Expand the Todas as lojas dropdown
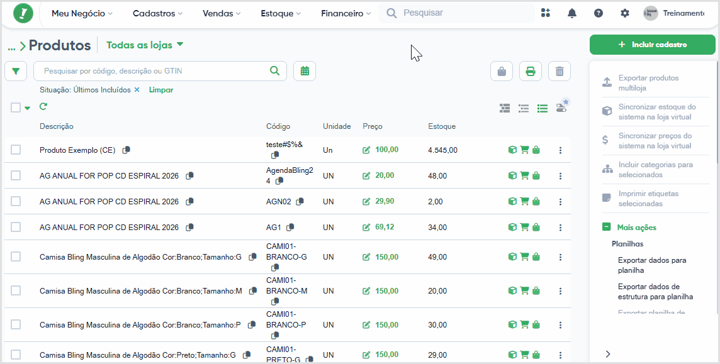Image resolution: width=720 pixels, height=364 pixels. point(145,45)
